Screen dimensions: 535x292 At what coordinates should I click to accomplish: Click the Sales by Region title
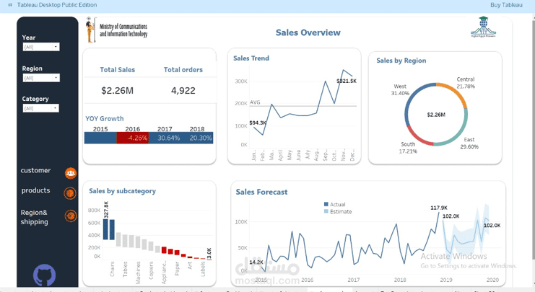tap(401, 61)
